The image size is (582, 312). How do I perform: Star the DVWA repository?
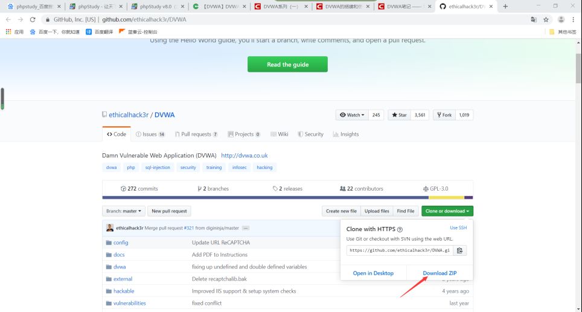point(400,115)
